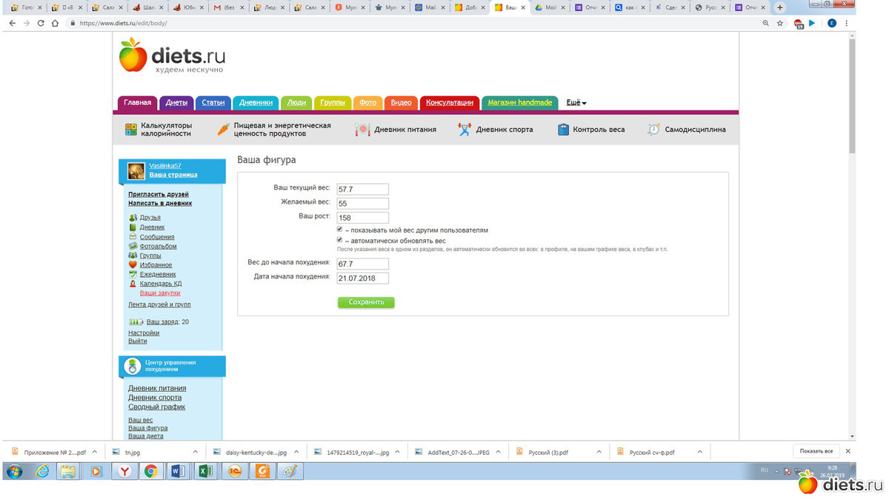The height and width of the screenshot is (500, 889).
Task: Open the 'Консультации' navigation tab
Action: 449,103
